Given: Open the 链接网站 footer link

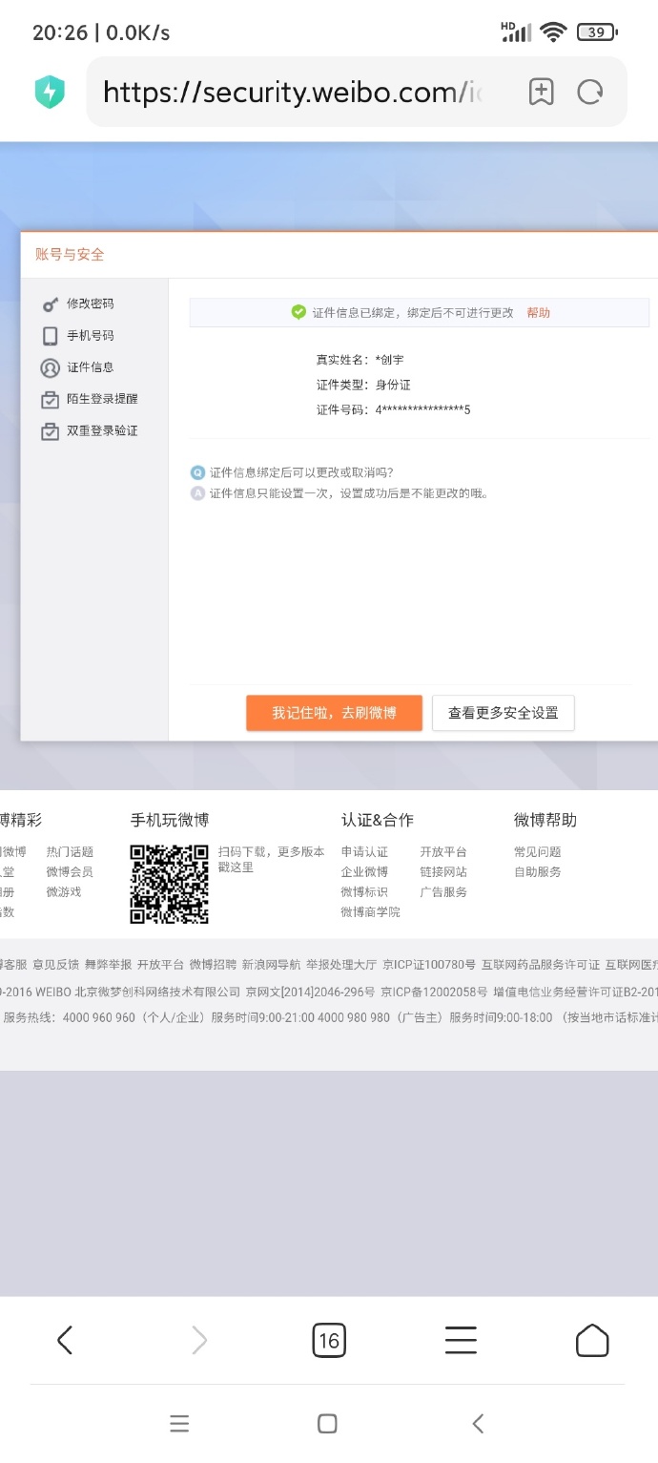Looking at the screenshot, I should [x=443, y=872].
